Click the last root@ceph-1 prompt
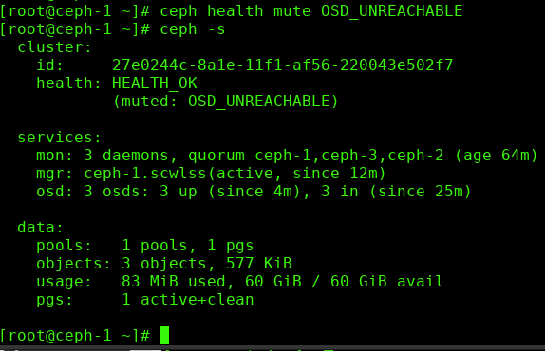545x351 pixels. (75, 336)
